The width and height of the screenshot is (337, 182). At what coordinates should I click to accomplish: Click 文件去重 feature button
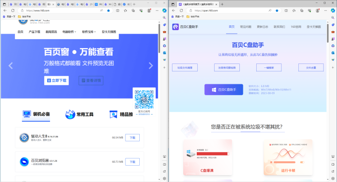tap(311, 67)
